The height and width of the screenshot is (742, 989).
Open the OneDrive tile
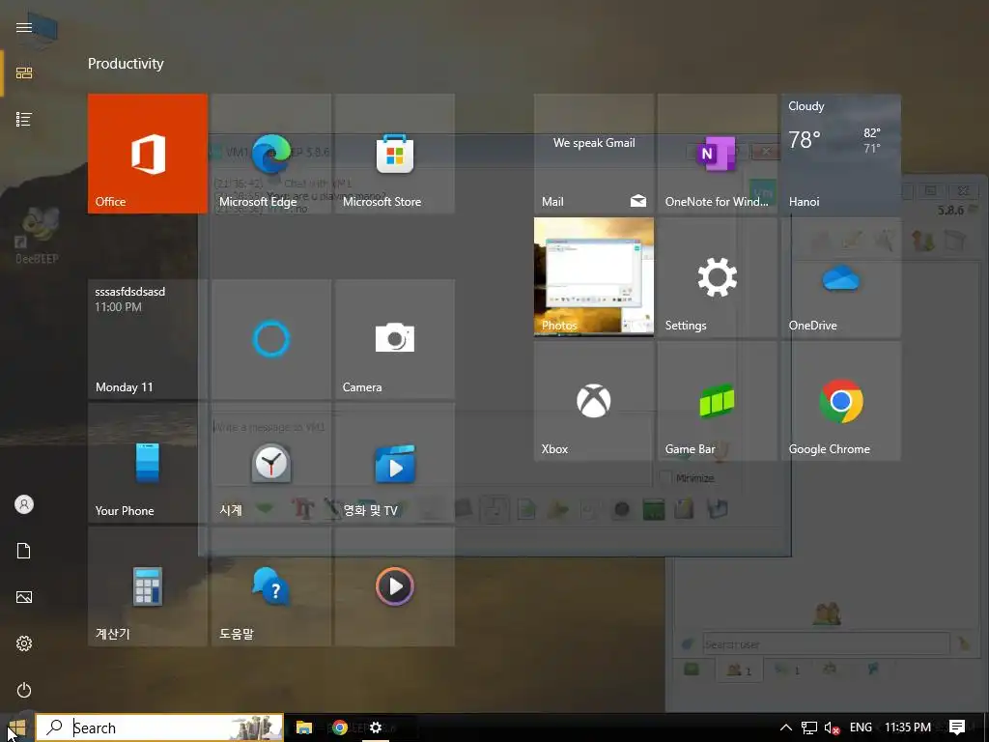pyautogui.click(x=841, y=277)
